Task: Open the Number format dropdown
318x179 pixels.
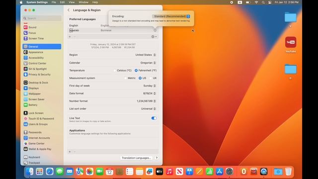Action: pyautogui.click(x=146, y=101)
